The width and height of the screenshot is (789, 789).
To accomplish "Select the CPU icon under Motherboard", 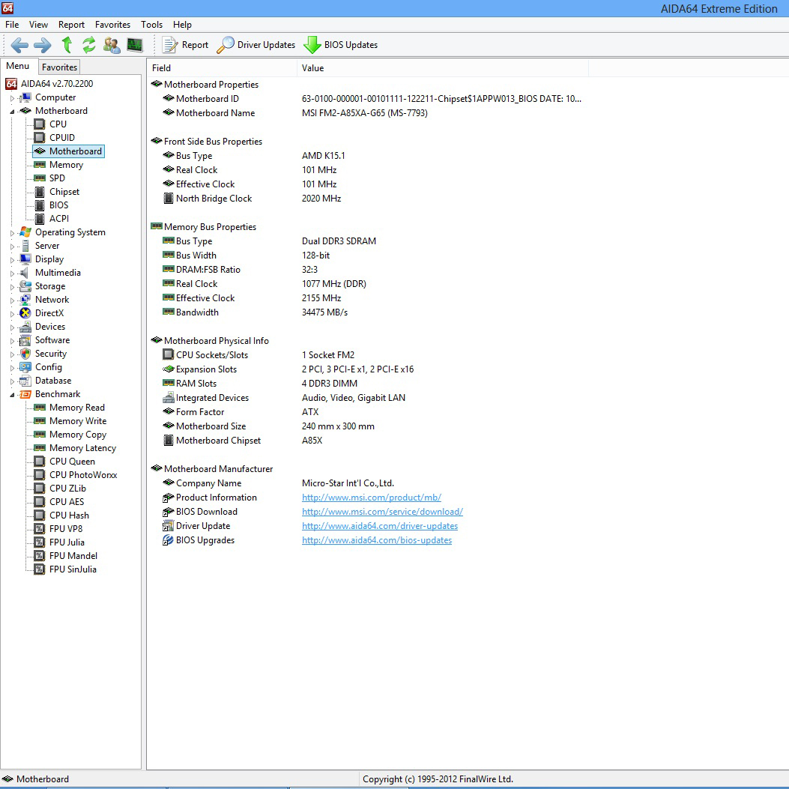I will click(39, 124).
